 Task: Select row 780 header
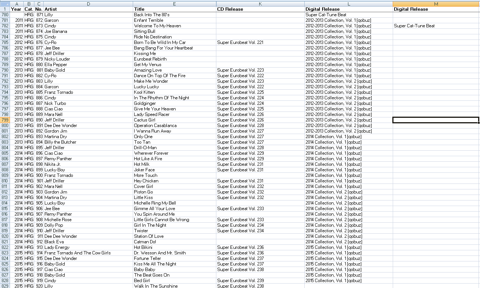point(5,15)
